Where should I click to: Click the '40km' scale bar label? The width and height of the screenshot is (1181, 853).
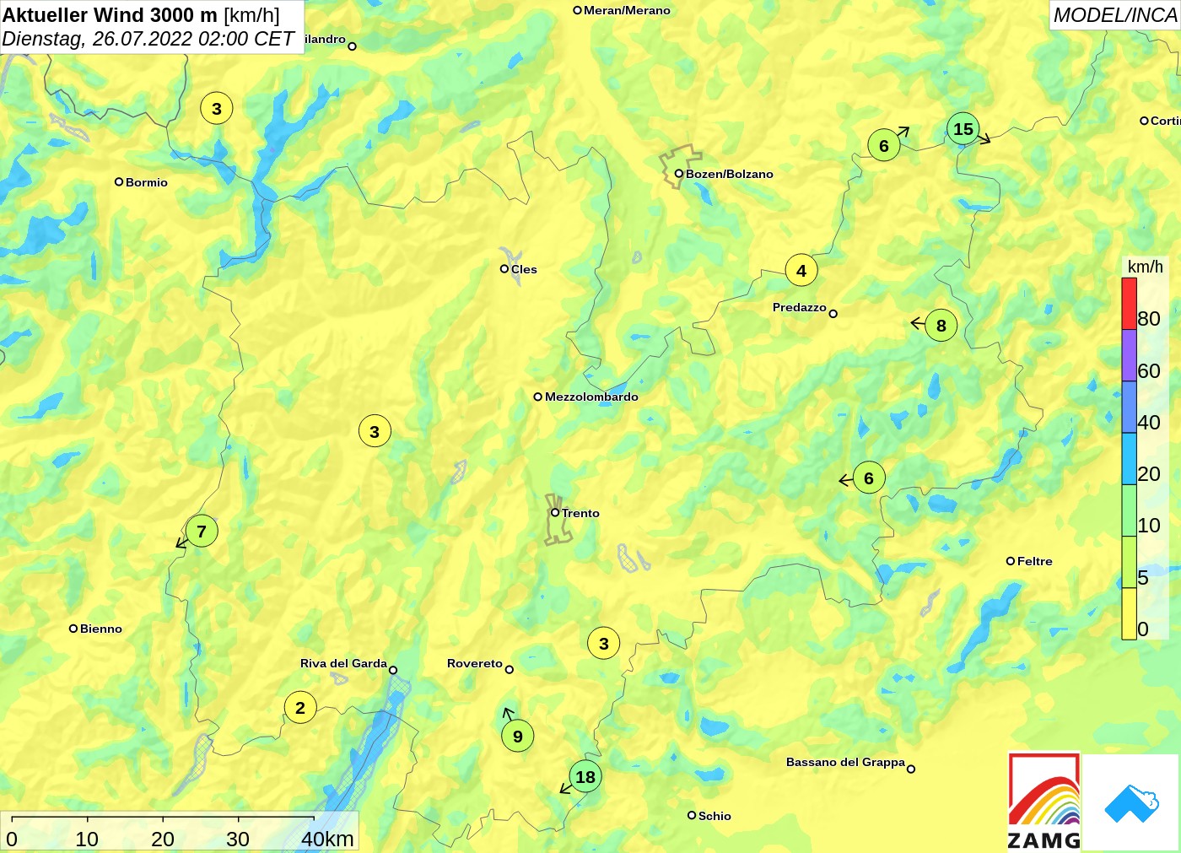pyautogui.click(x=327, y=839)
